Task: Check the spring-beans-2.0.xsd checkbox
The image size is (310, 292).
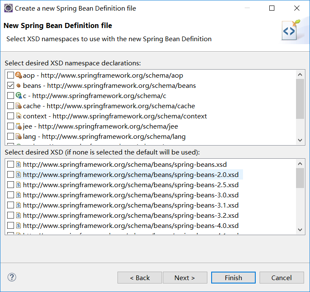Action: click(x=11, y=174)
